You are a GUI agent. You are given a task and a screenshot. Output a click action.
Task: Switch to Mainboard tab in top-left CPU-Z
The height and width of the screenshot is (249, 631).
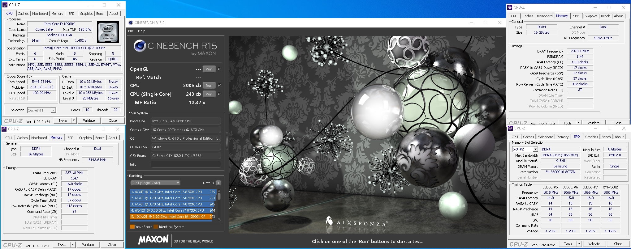pos(40,14)
